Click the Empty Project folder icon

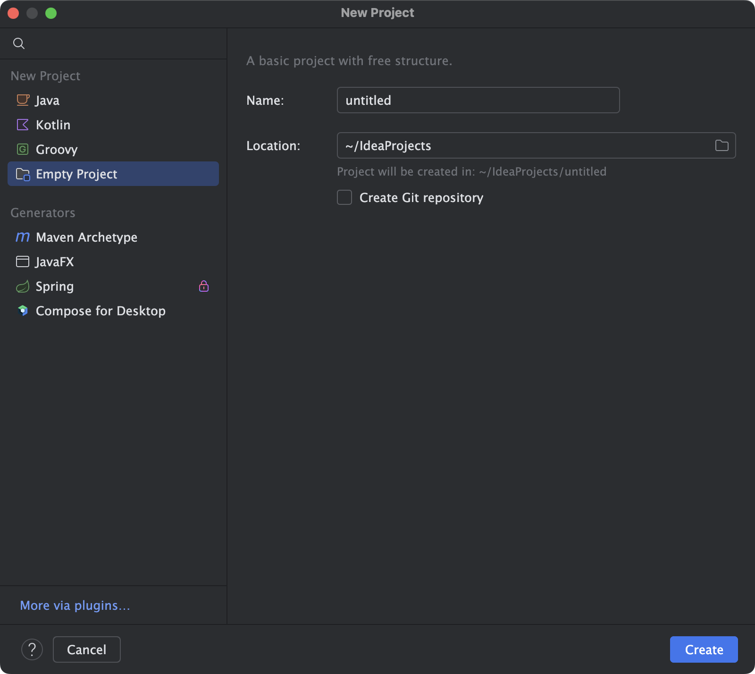coord(23,174)
